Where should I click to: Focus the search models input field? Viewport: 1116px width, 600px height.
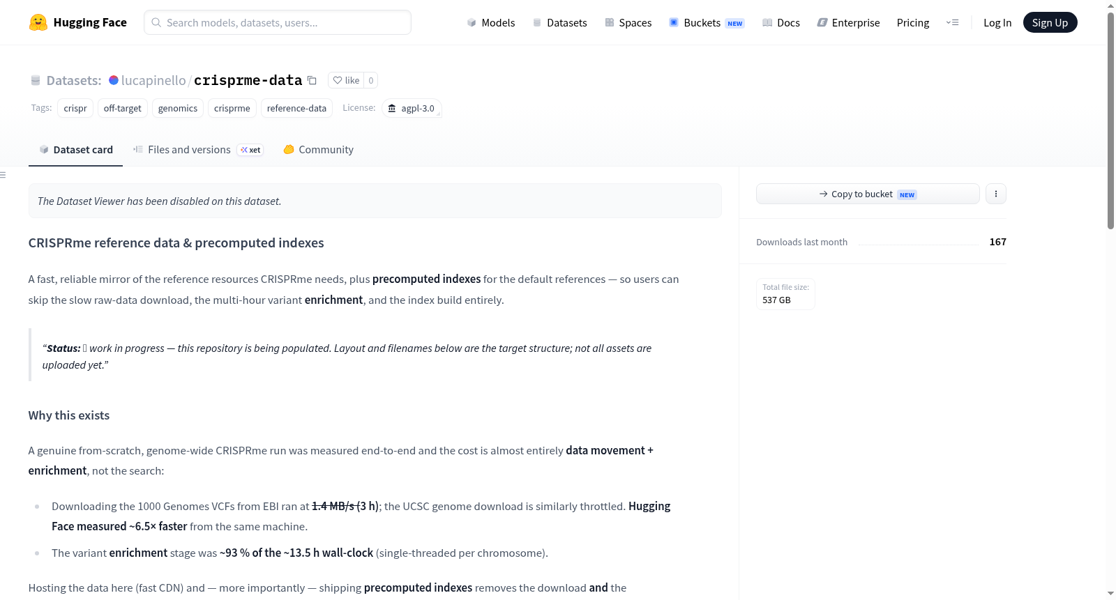[278, 22]
